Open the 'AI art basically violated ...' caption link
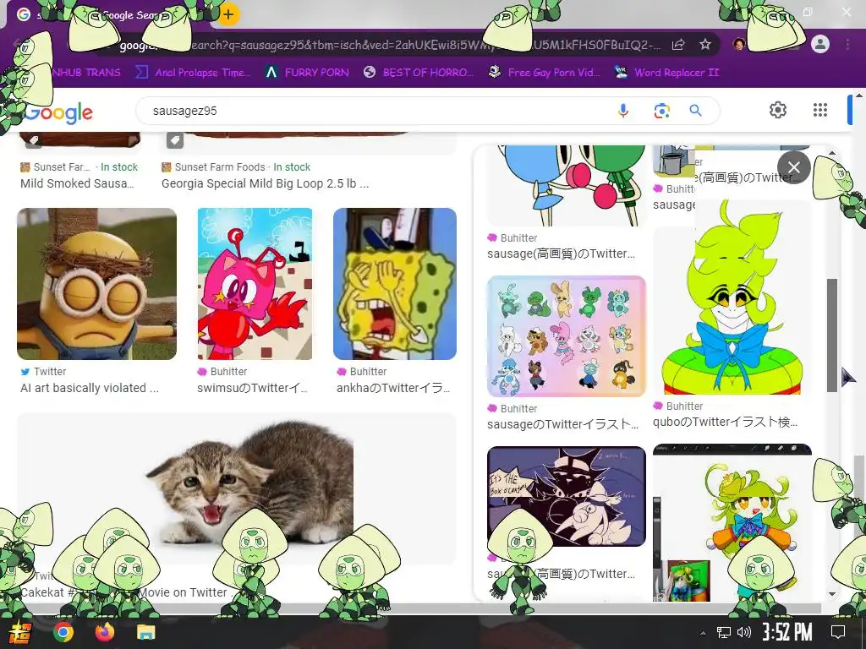 click(90, 388)
